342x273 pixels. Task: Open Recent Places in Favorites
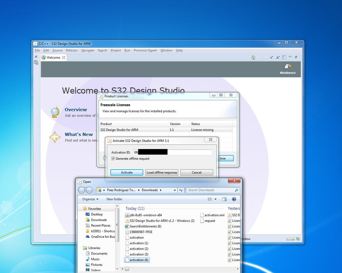[98, 226]
